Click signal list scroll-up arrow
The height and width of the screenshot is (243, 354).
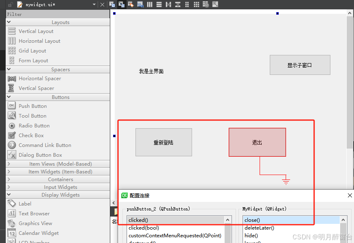[x=227, y=220]
